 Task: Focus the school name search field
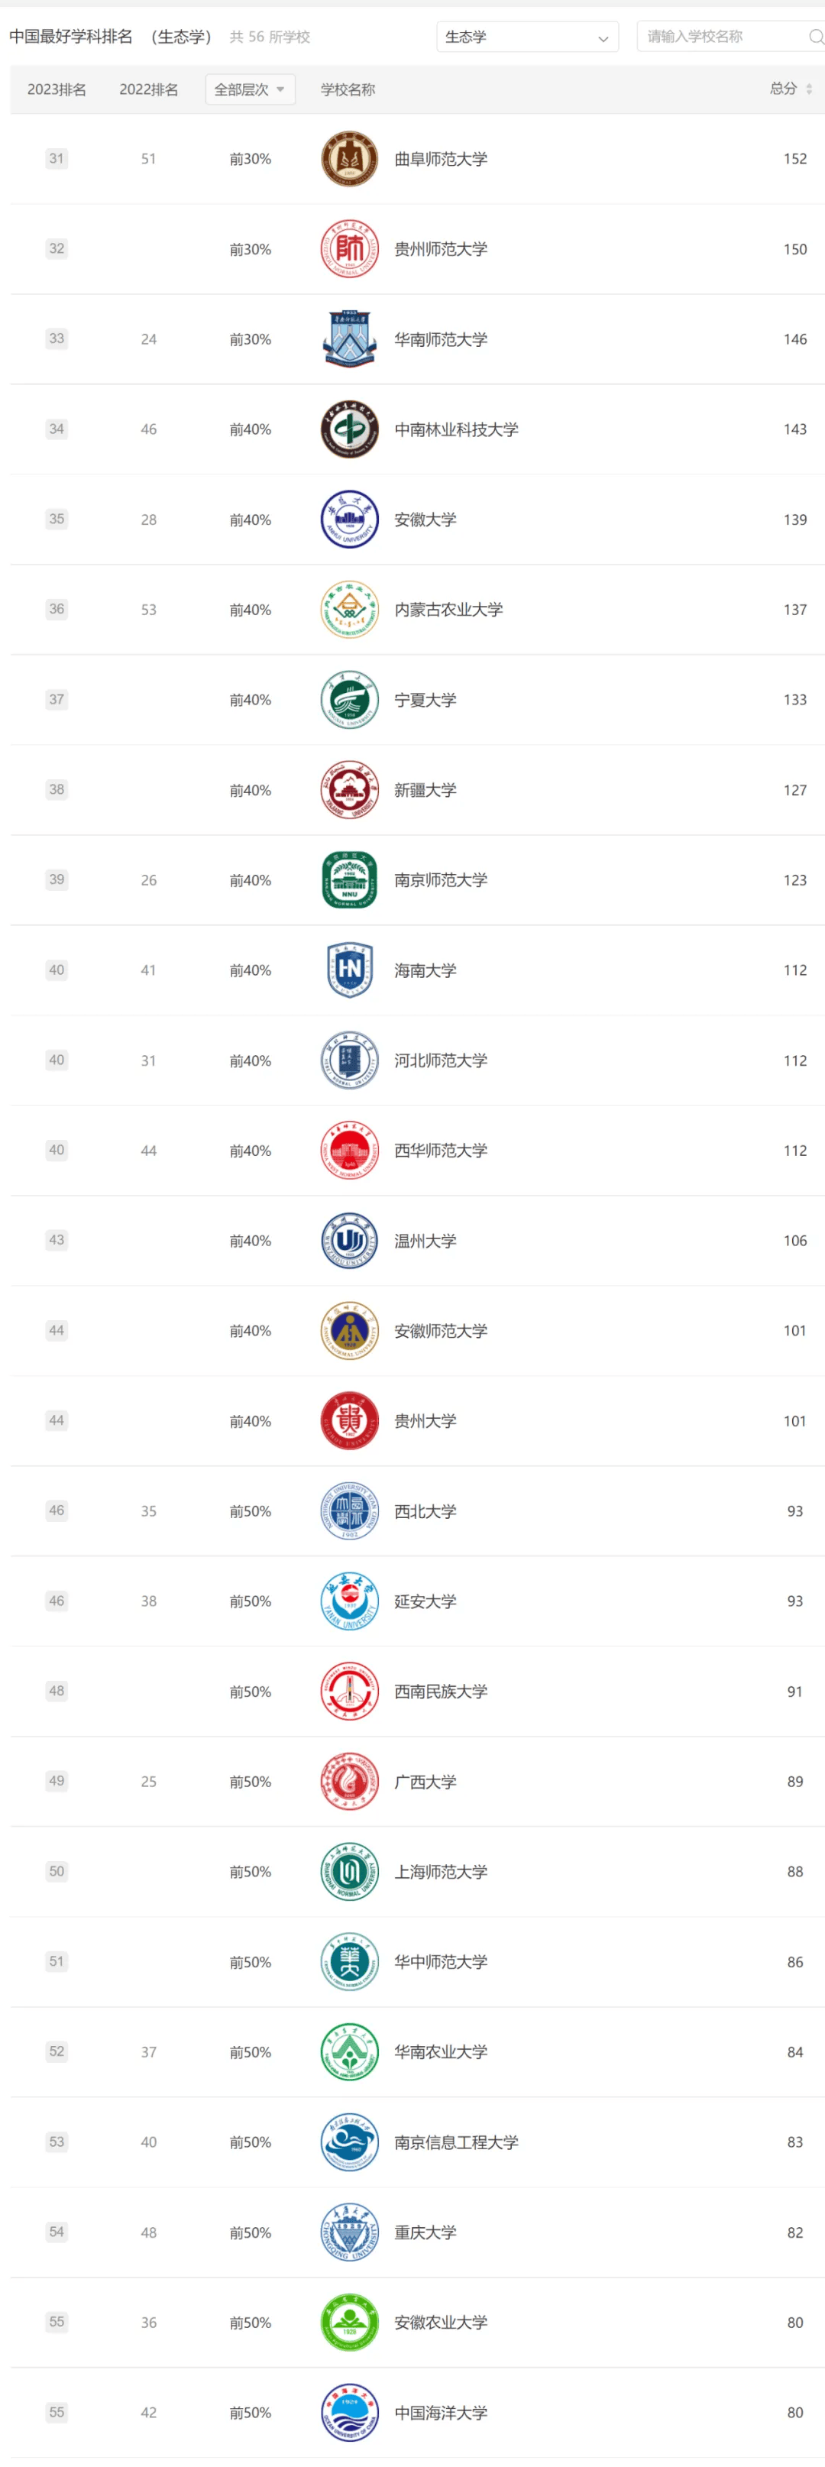723,37
